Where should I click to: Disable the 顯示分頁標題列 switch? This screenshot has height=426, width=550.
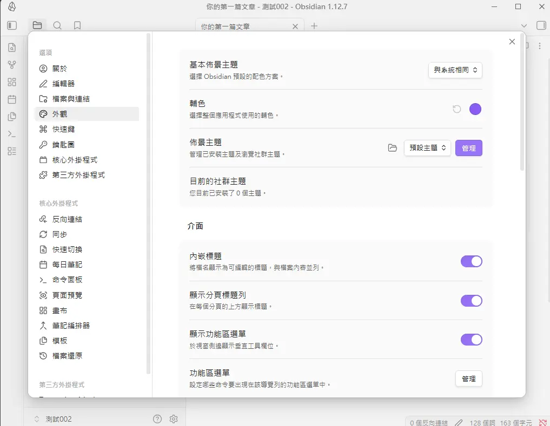(471, 301)
